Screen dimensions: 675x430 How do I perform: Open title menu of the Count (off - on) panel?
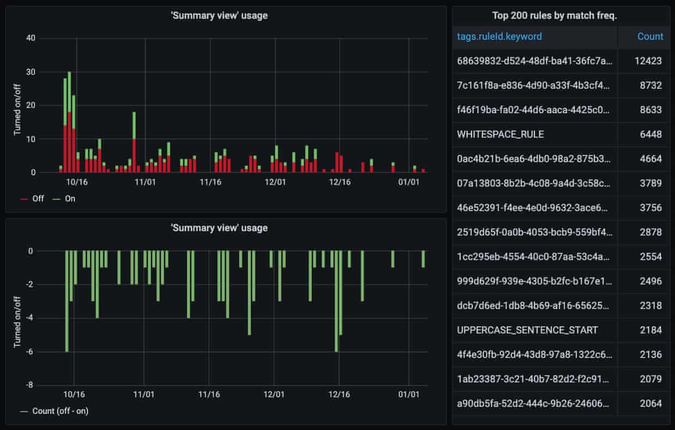pos(219,228)
